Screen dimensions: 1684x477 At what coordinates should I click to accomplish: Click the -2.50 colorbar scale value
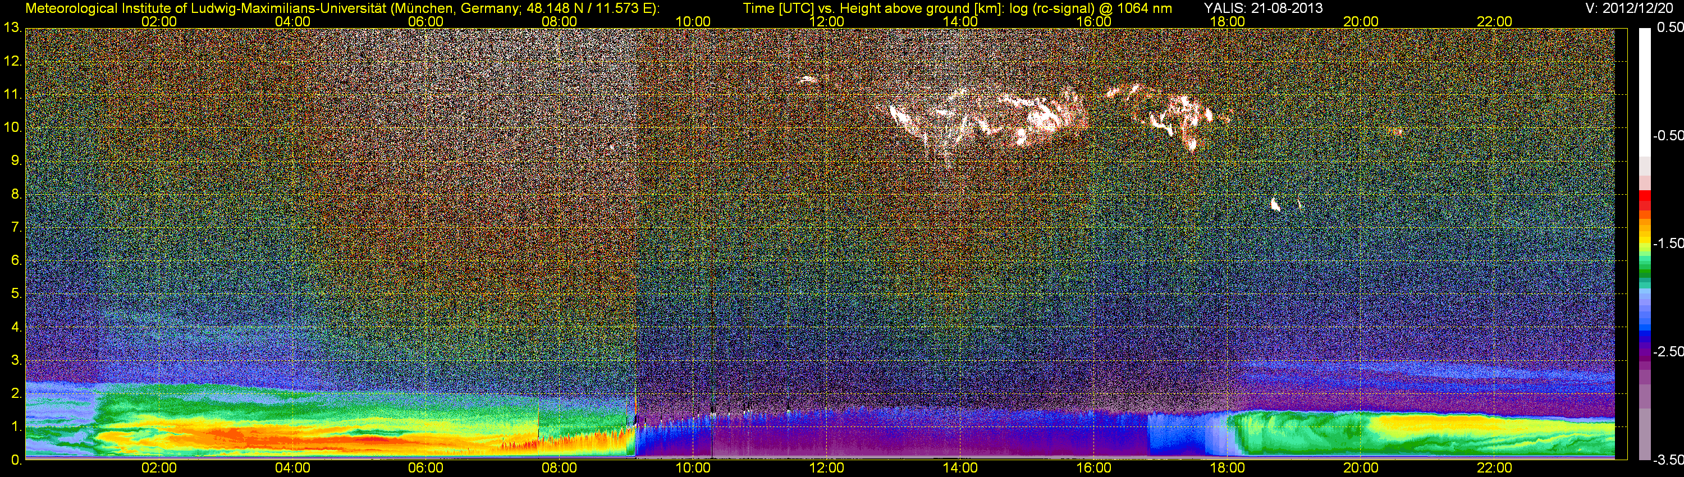[1668, 351]
